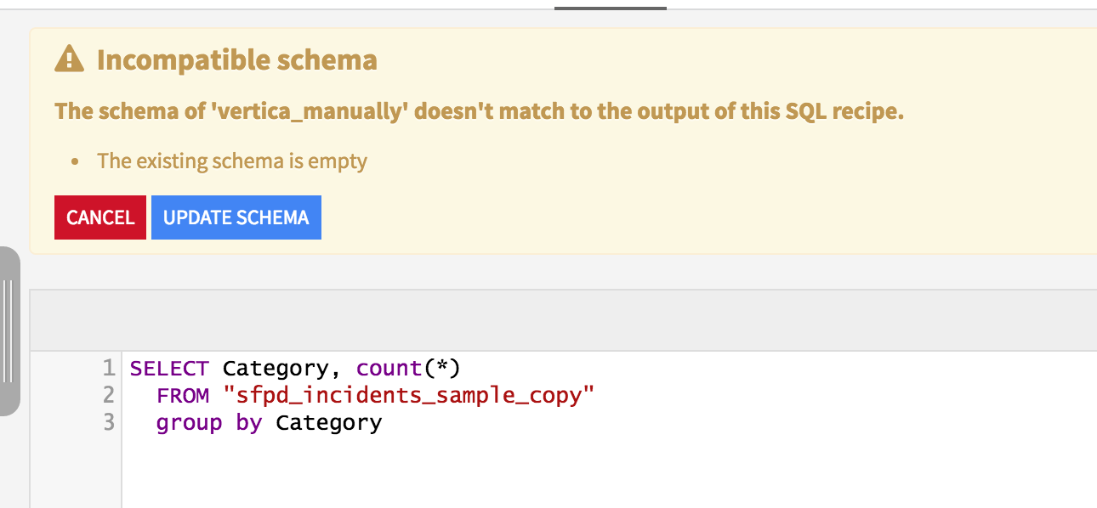Click the 'vertica_manually' schema mismatch message
Image resolution: width=1097 pixels, height=508 pixels.
(x=479, y=111)
